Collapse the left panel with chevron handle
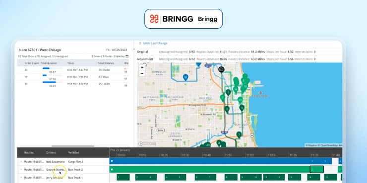Viewport: 367px width, 183px height. [134, 49]
